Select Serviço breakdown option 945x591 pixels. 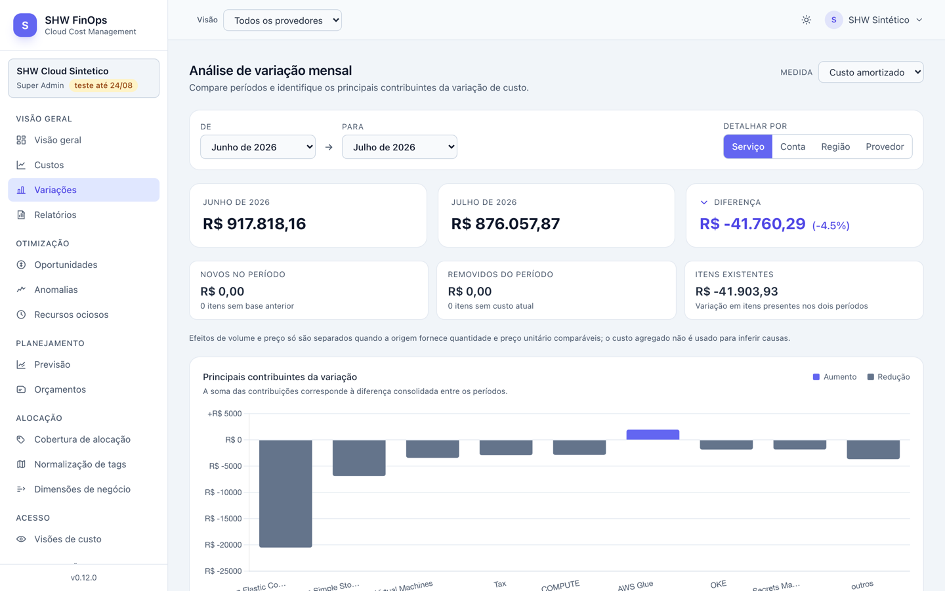pyautogui.click(x=748, y=146)
